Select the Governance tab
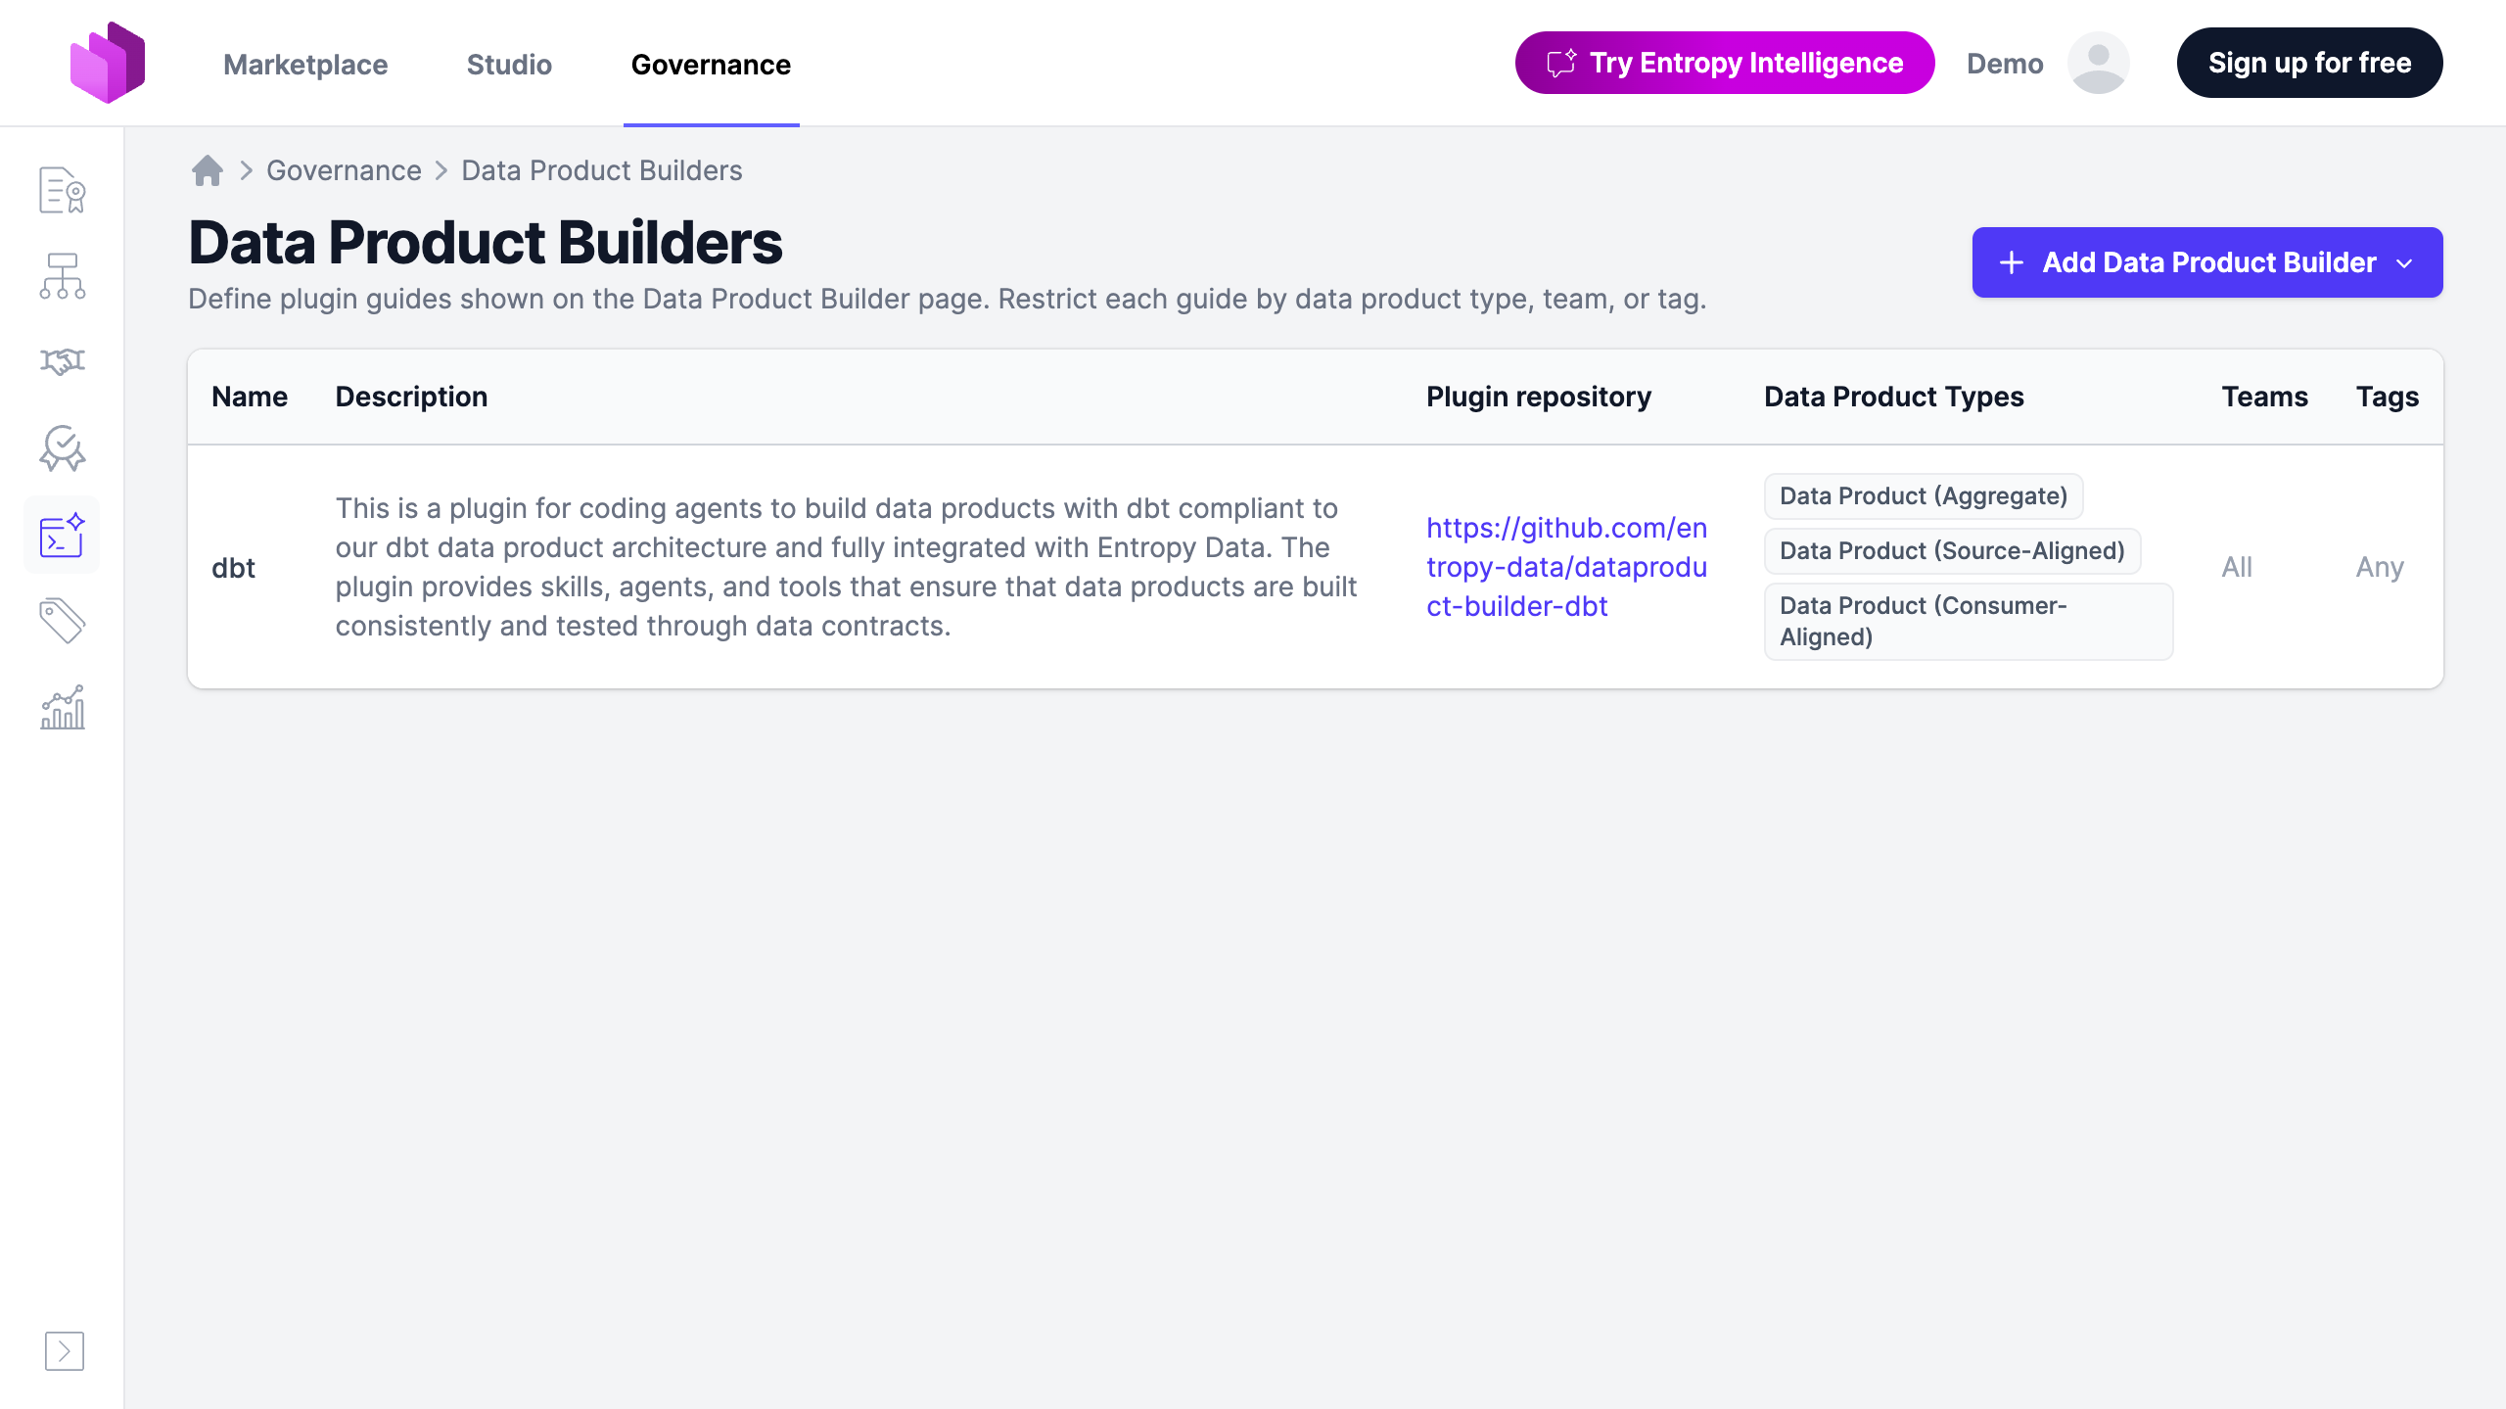2506x1409 pixels. pos(711,65)
